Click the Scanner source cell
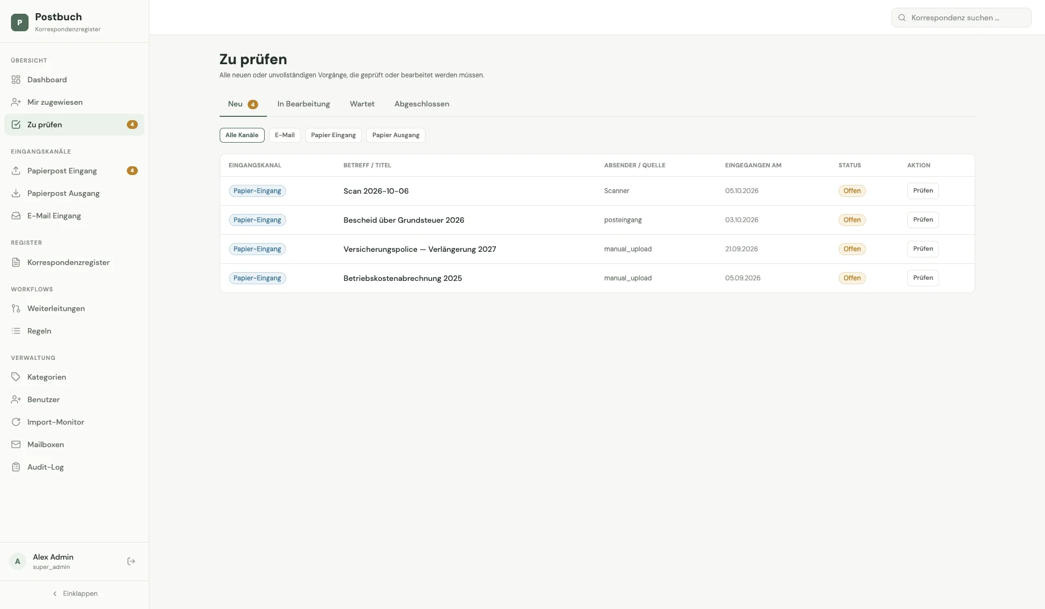The height and width of the screenshot is (609, 1045). pos(617,191)
